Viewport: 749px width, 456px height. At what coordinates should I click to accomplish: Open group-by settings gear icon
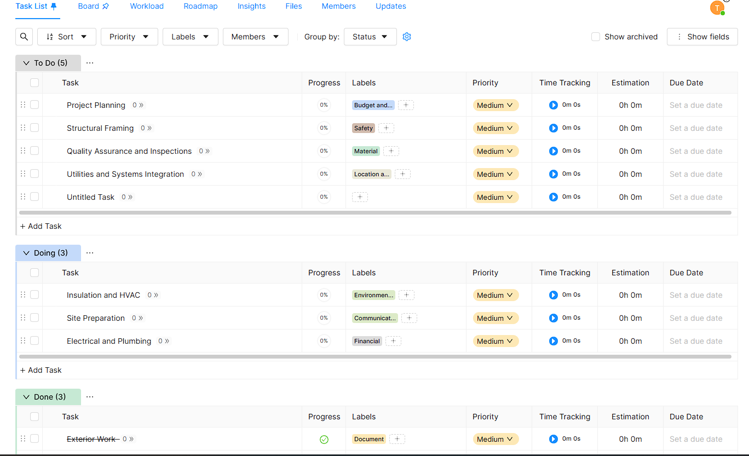(x=407, y=37)
